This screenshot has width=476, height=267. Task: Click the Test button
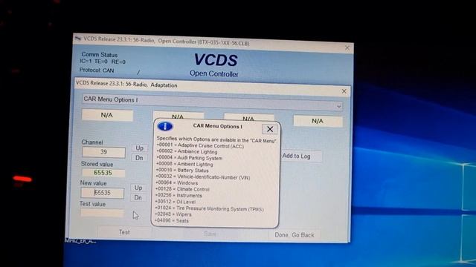124,232
